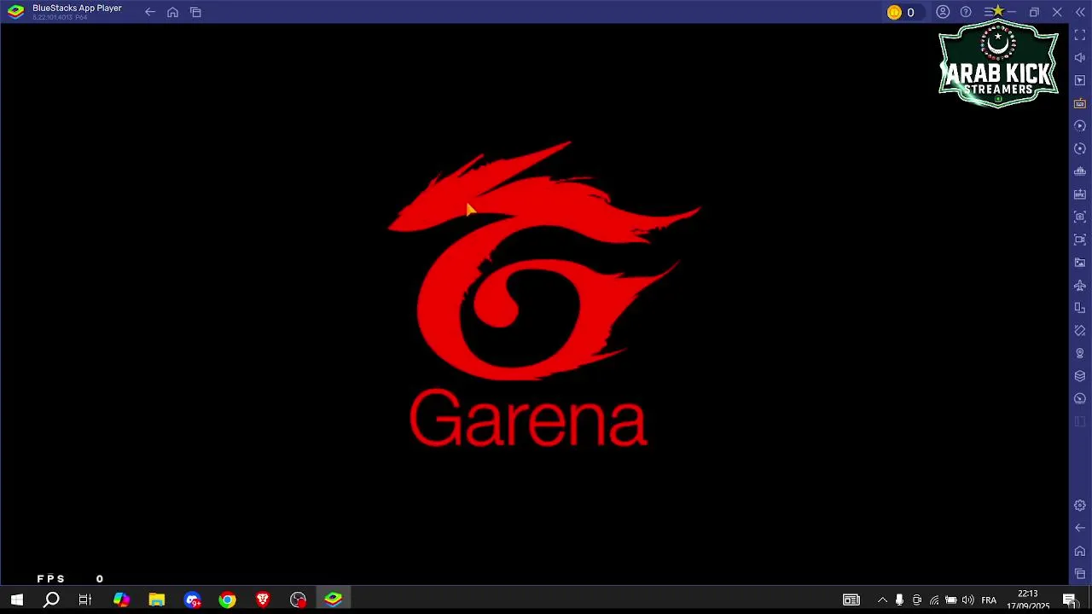The image size is (1092, 614).
Task: Open the location pin icon in sidebar
Action: click(1080, 353)
